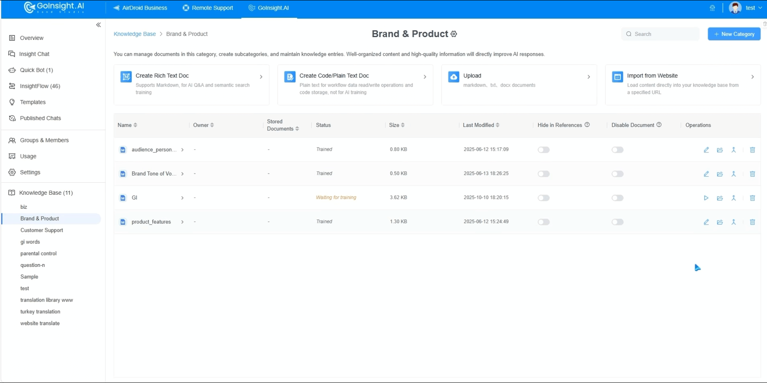767x383 pixels.
Task: Click the move-to-folder icon for Brand Tone row
Action: 720,174
